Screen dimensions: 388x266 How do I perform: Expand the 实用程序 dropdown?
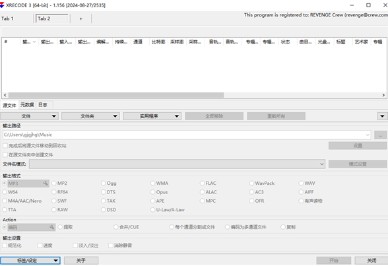[x=152, y=116]
